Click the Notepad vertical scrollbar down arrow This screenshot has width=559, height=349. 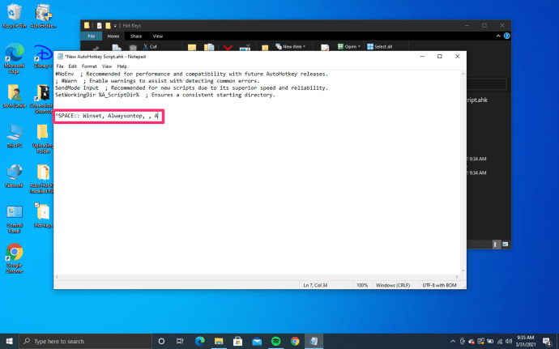coord(463,270)
